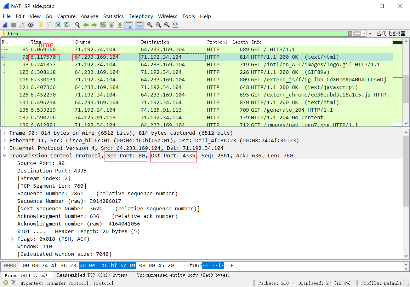410x287 pixels.
Task: Click the expert information status circle
Action: click(6, 283)
